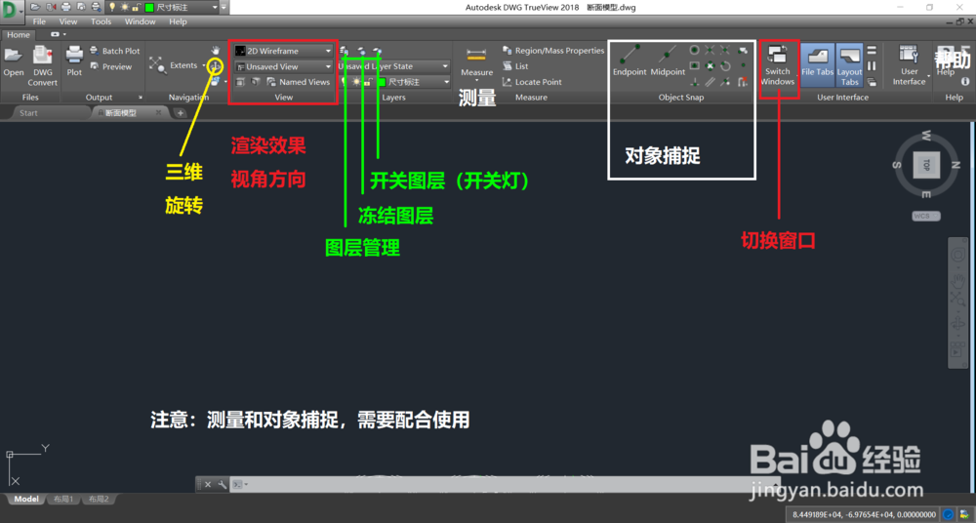Open the User Interface dropdown

pos(910,65)
